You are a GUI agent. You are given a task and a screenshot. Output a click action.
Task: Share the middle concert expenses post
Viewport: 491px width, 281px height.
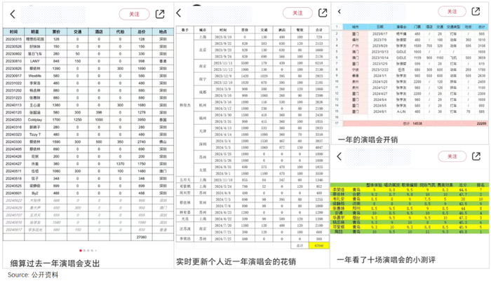click(x=323, y=13)
